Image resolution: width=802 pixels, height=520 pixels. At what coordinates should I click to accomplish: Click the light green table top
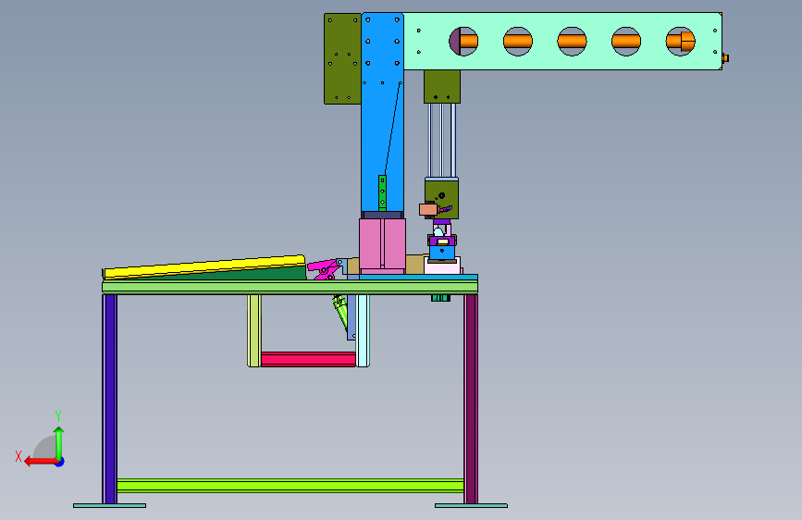pos(290,287)
